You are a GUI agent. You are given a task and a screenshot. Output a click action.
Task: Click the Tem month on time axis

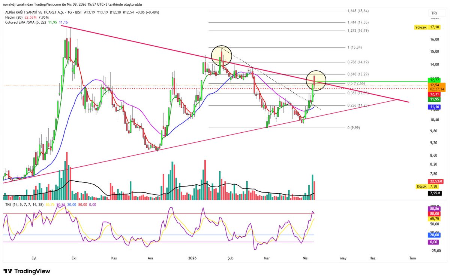point(412,258)
